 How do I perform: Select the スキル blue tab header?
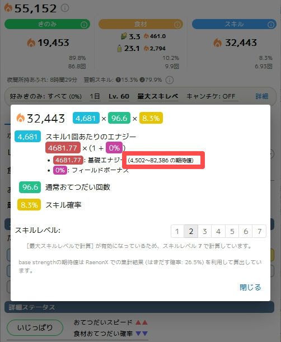(234, 24)
